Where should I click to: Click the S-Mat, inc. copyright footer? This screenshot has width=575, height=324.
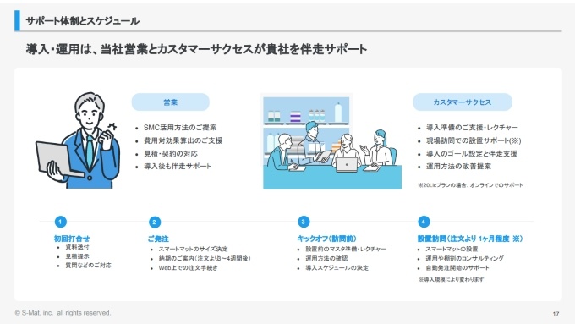click(x=63, y=313)
